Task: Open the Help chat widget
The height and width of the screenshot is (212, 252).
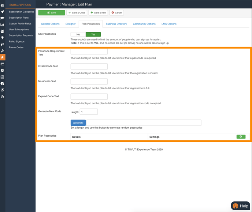Action: 240,206
